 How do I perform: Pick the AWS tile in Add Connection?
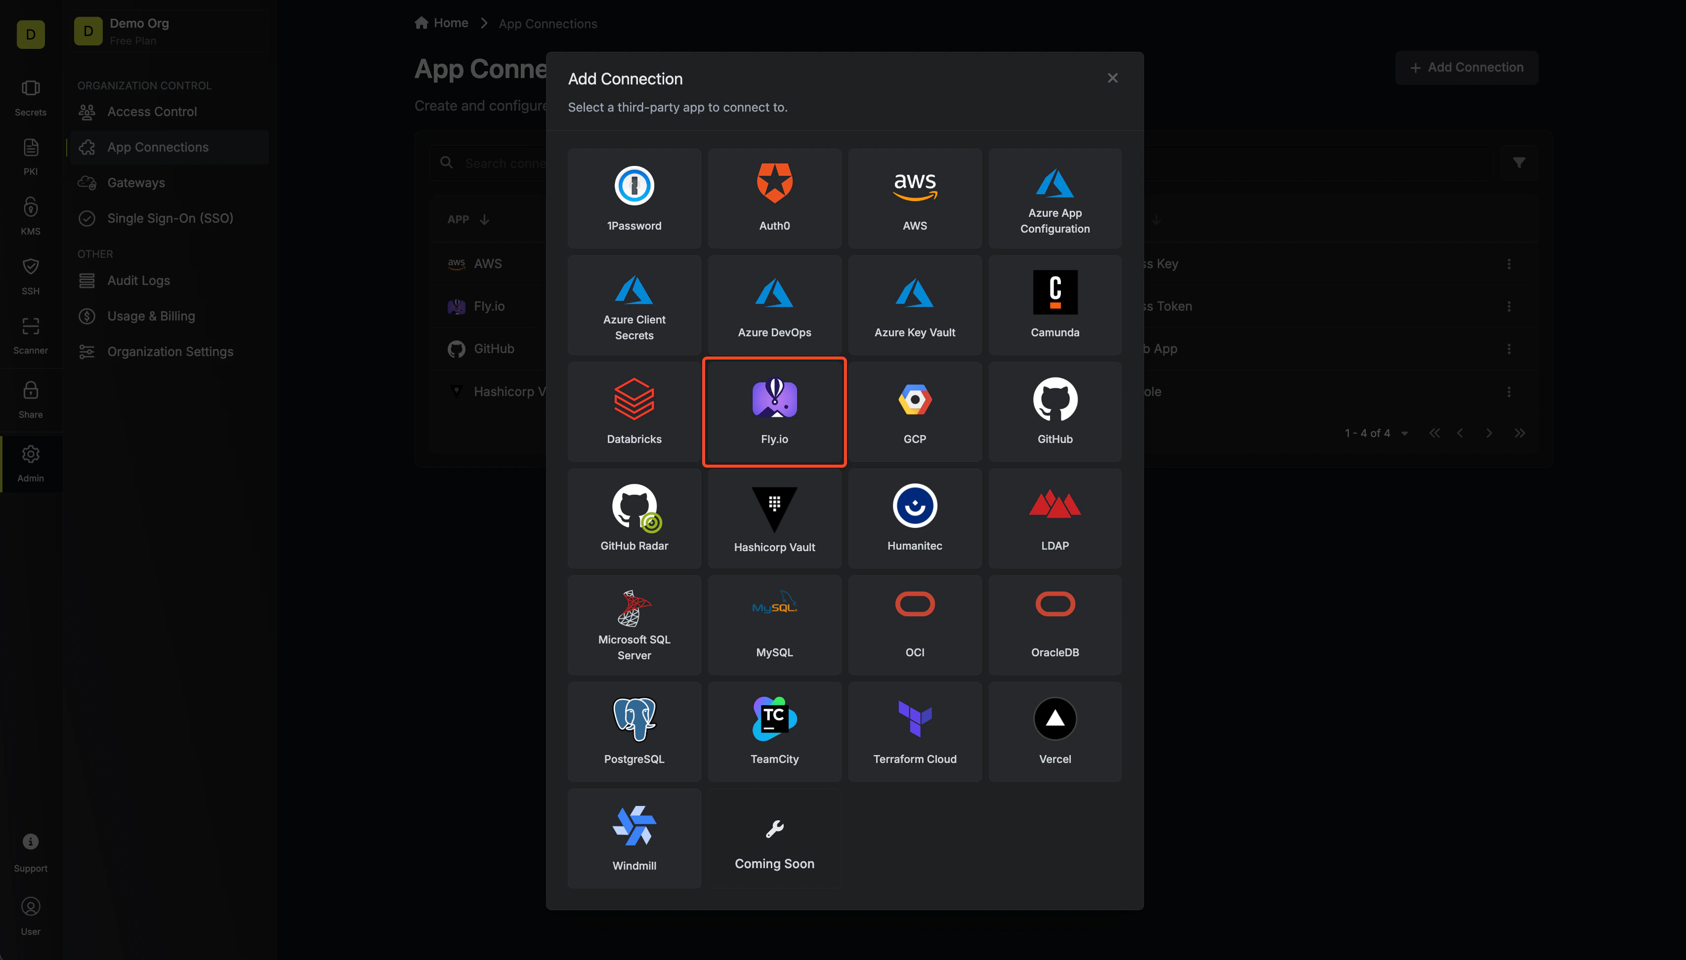coord(915,199)
